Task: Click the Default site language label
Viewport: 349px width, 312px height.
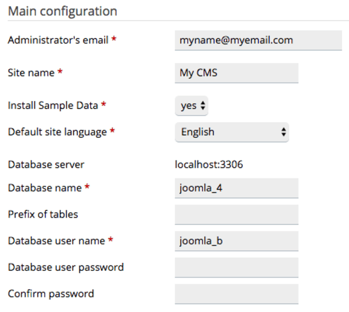Action: (58, 132)
